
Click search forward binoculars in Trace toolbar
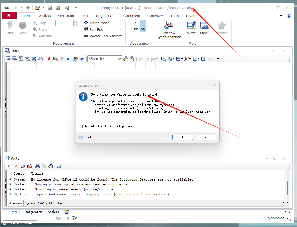132,59
